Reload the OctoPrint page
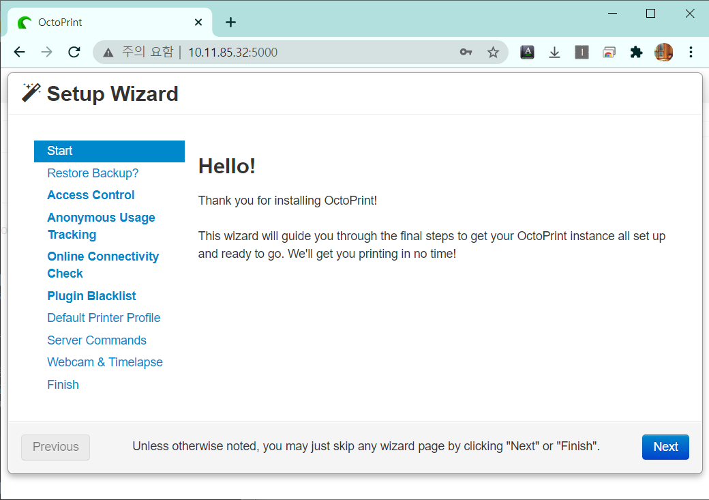Image resolution: width=709 pixels, height=500 pixels. pos(74,52)
